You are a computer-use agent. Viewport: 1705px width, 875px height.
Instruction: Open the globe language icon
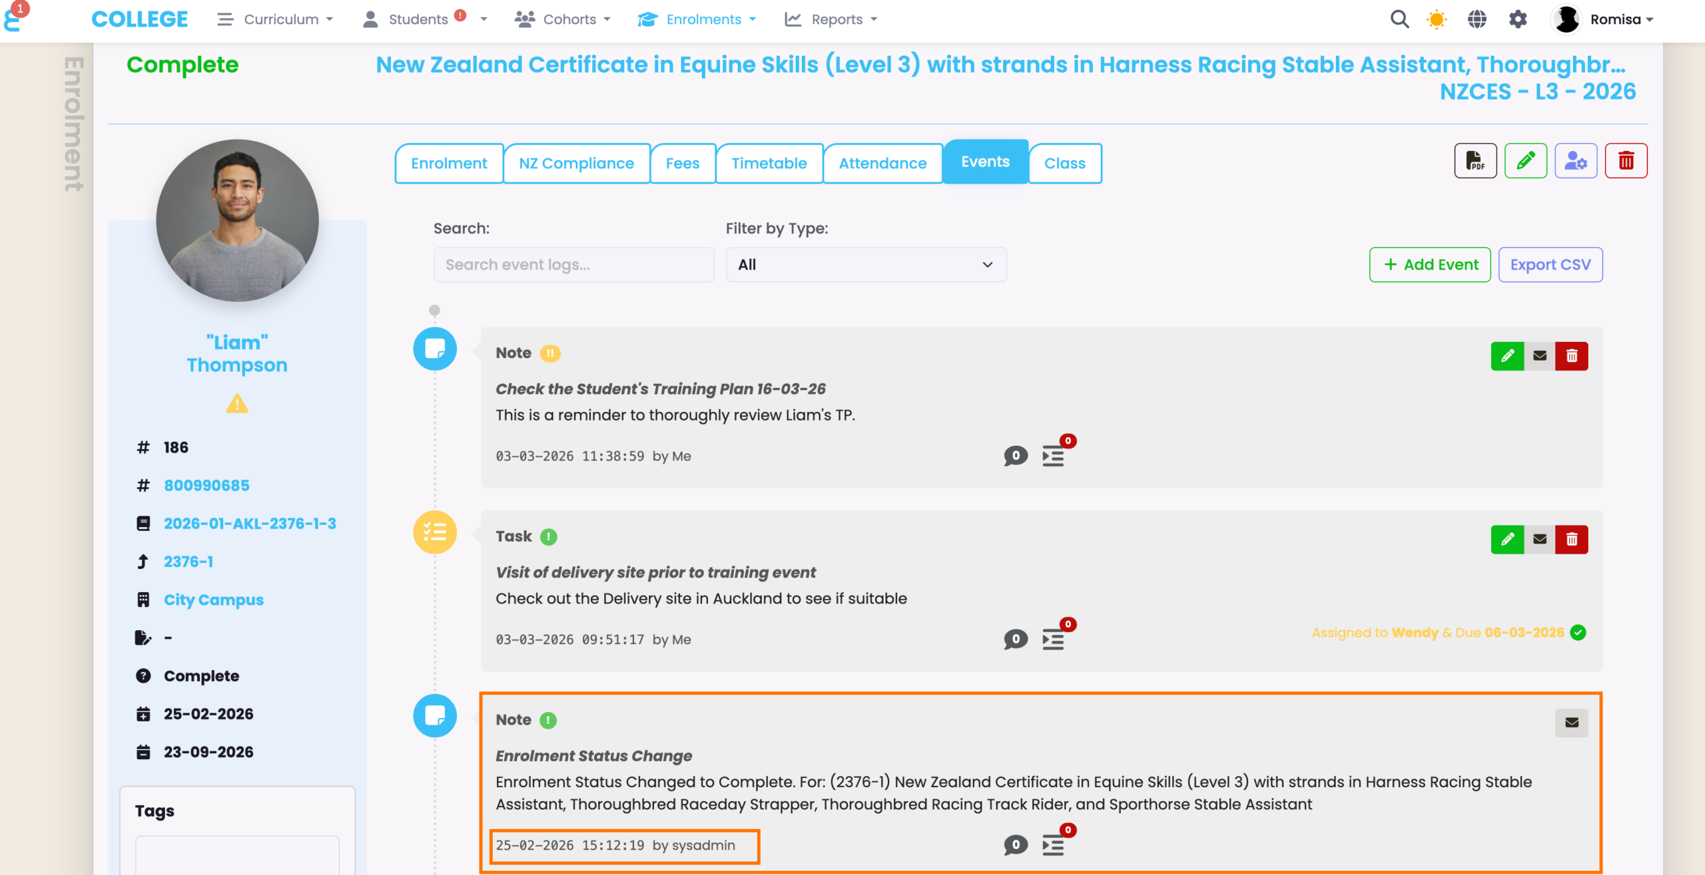1477,19
